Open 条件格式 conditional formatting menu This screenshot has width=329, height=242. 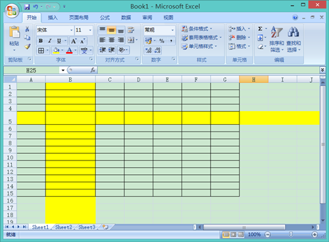pos(197,29)
